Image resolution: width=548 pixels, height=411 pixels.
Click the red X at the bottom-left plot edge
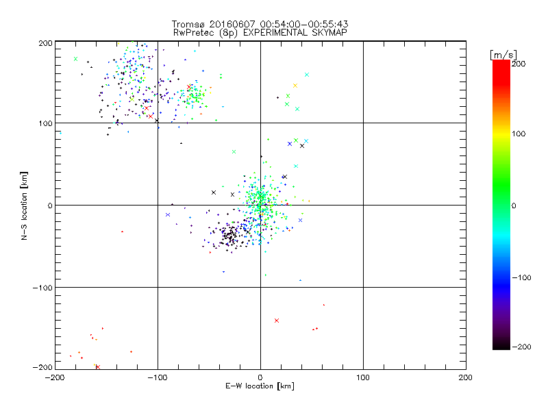pos(98,367)
